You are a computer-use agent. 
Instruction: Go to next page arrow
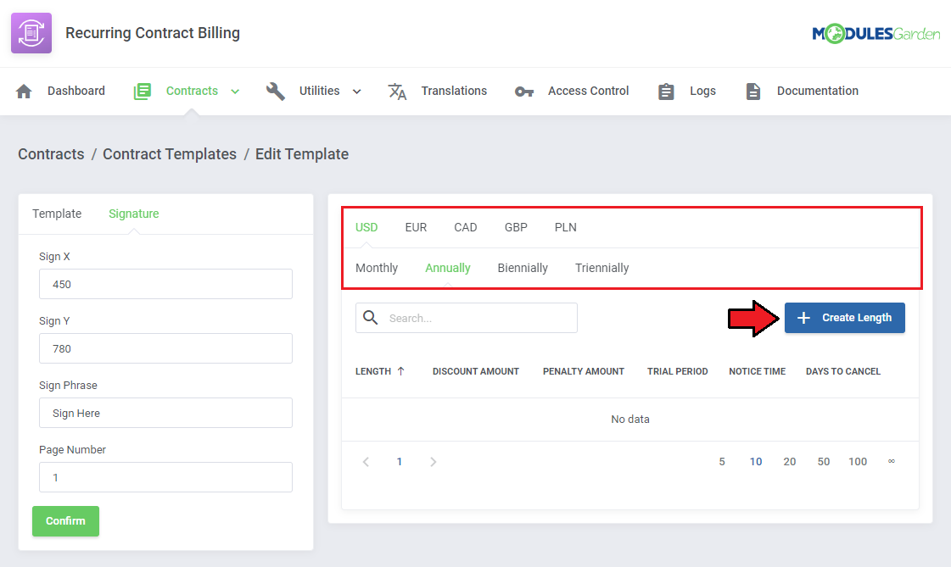click(433, 462)
